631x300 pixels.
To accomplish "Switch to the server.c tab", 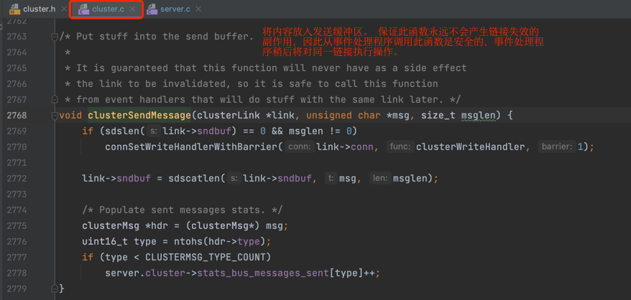I will point(175,9).
